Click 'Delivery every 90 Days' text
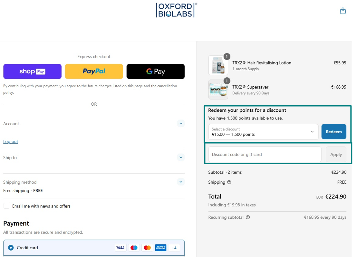 (x=251, y=93)
